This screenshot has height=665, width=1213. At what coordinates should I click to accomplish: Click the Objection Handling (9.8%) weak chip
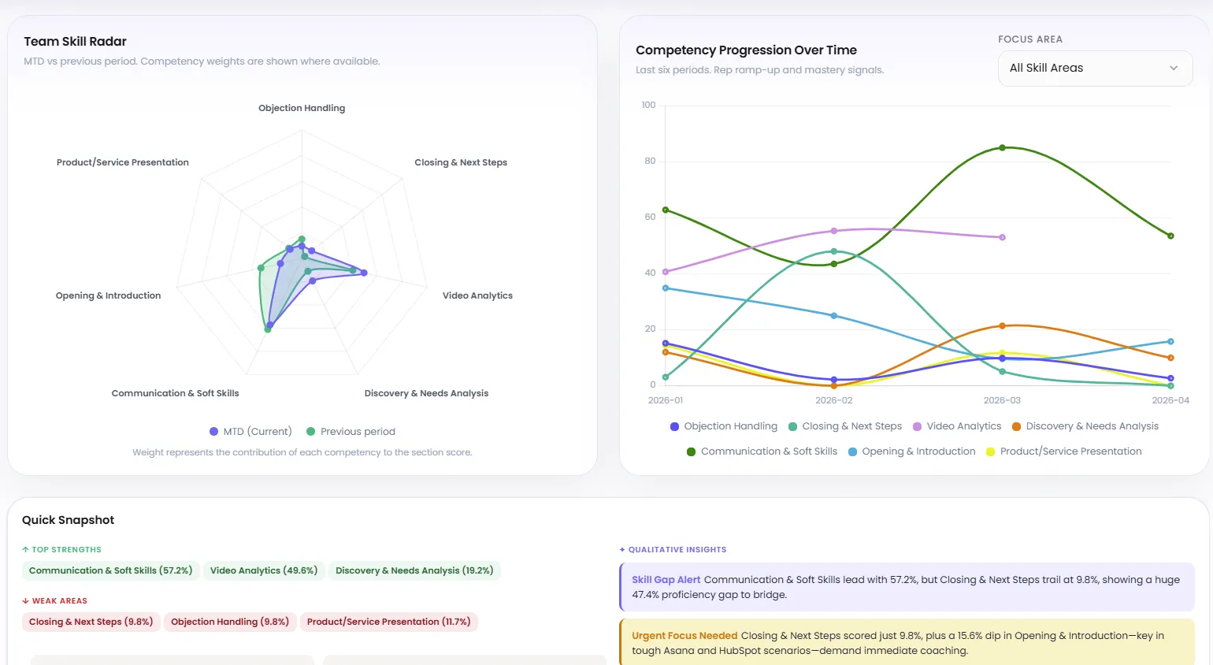[229, 622]
